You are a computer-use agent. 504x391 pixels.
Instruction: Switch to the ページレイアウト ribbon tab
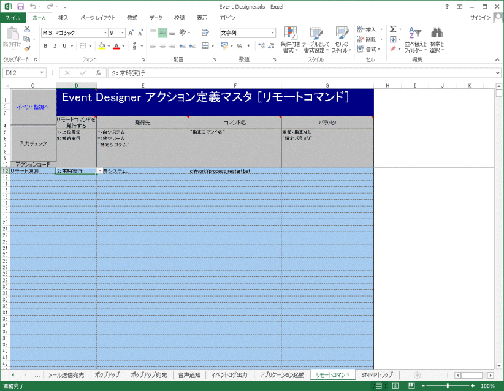(97, 18)
